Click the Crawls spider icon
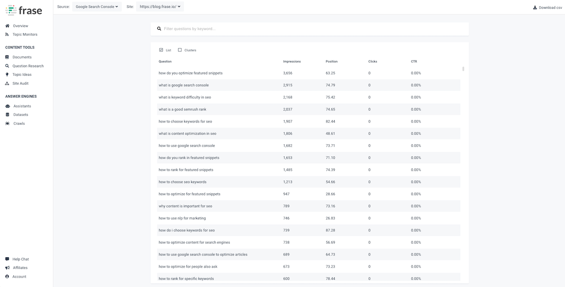 point(8,123)
